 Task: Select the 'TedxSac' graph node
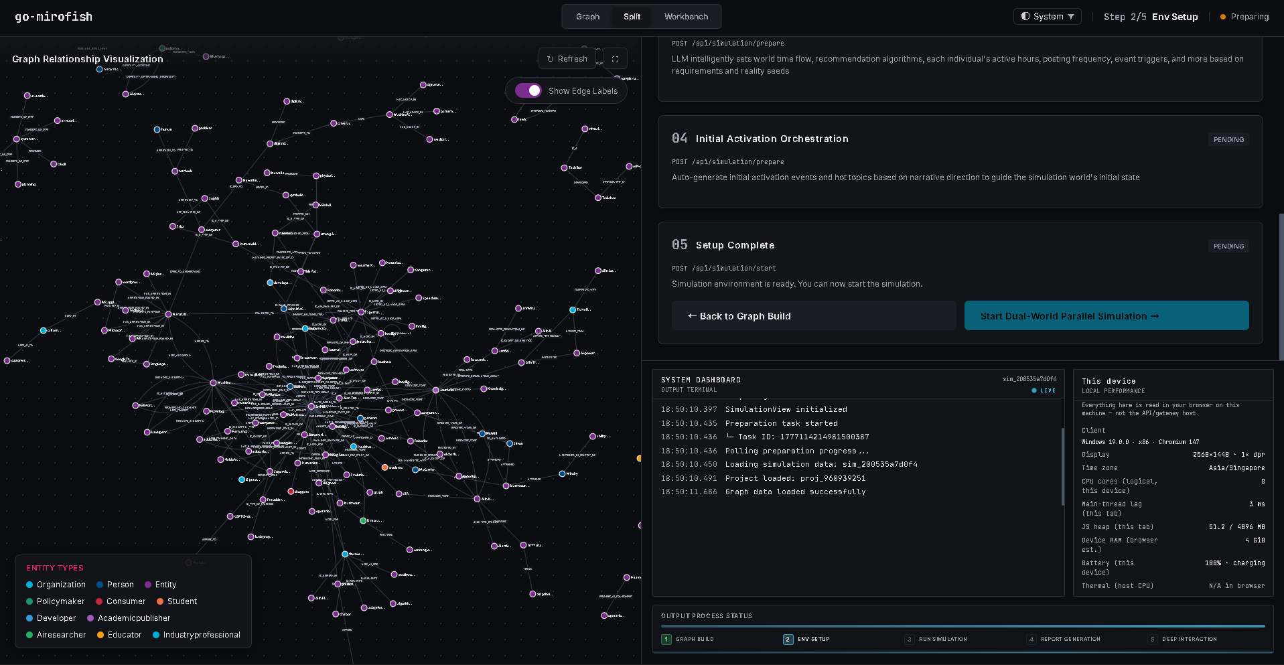[598, 198]
